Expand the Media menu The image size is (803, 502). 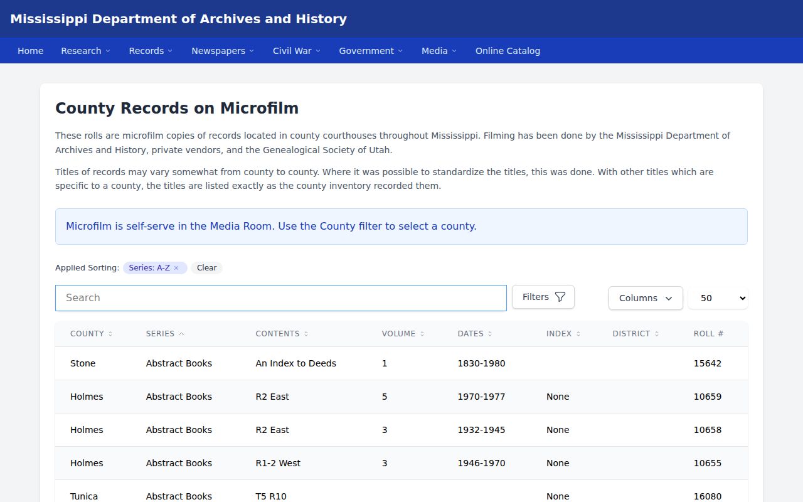[439, 51]
